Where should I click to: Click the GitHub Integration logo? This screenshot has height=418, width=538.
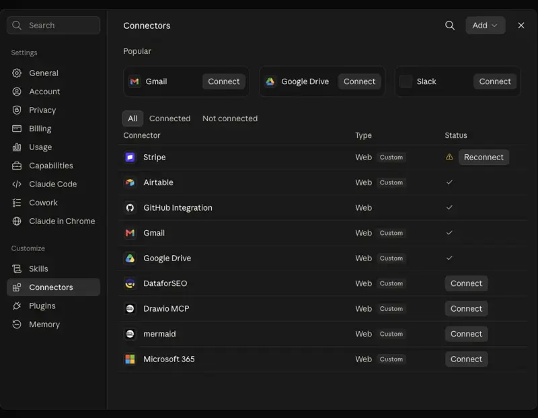tap(130, 208)
